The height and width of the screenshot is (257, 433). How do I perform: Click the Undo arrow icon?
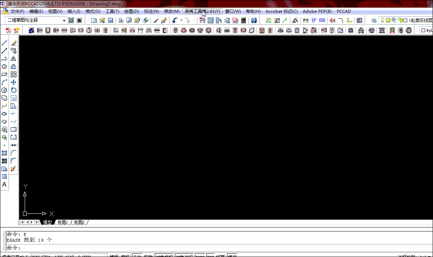coord(174,20)
